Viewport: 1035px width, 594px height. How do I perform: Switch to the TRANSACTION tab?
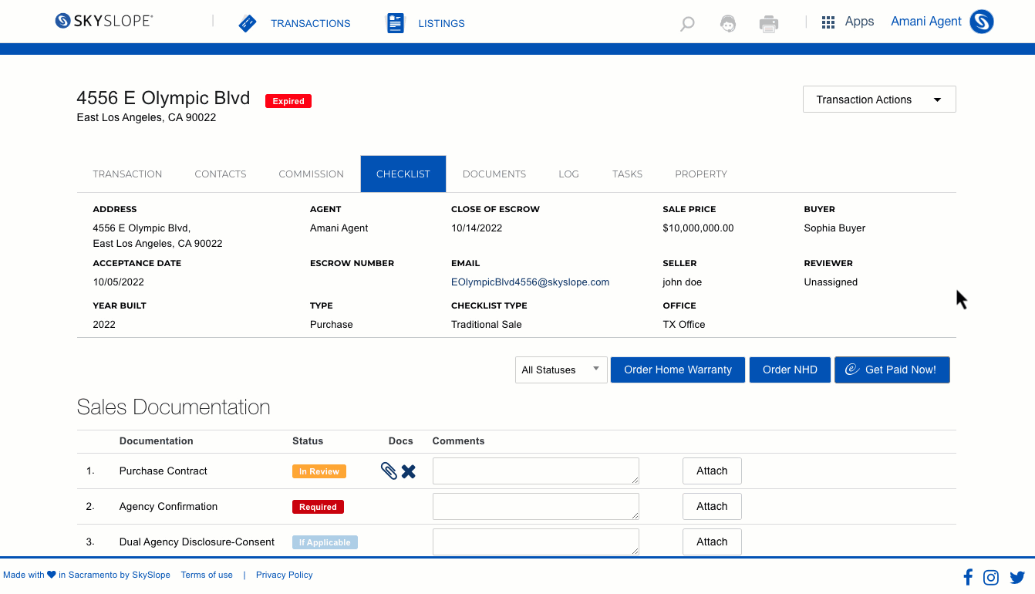coord(127,174)
